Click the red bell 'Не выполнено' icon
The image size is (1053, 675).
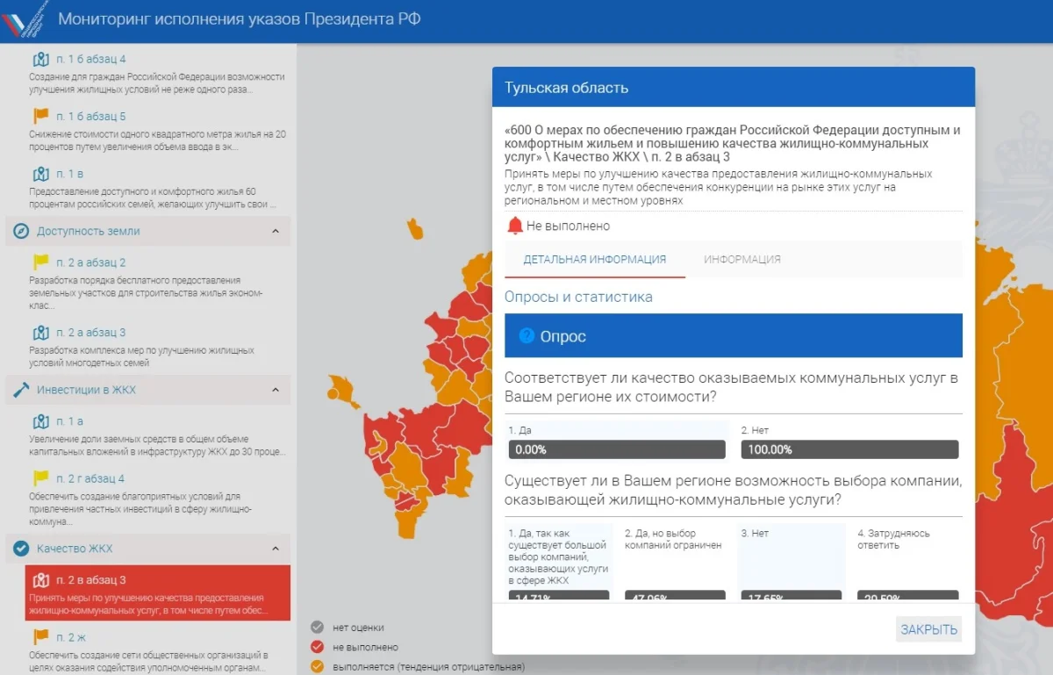click(x=515, y=226)
